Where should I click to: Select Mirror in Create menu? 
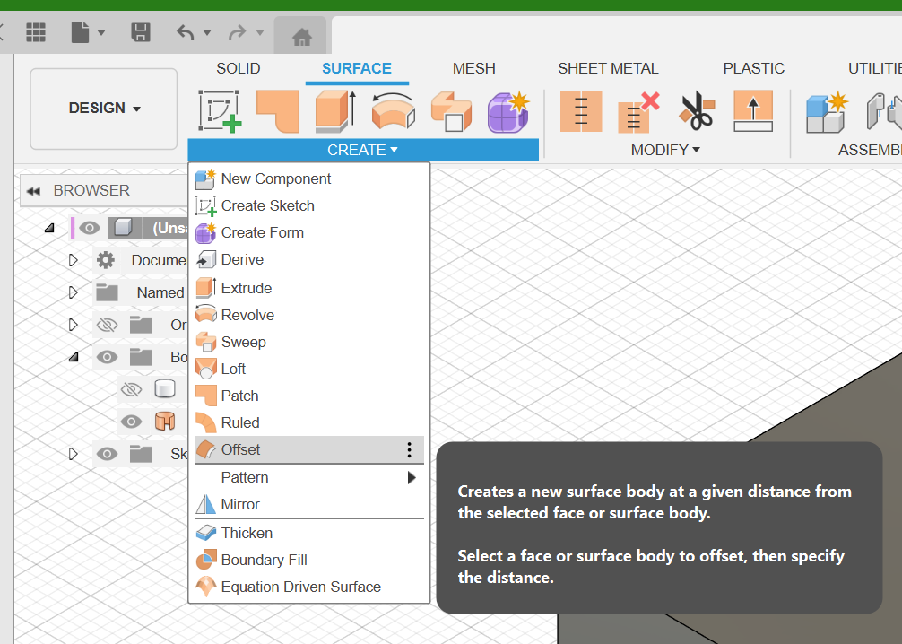[309, 505]
